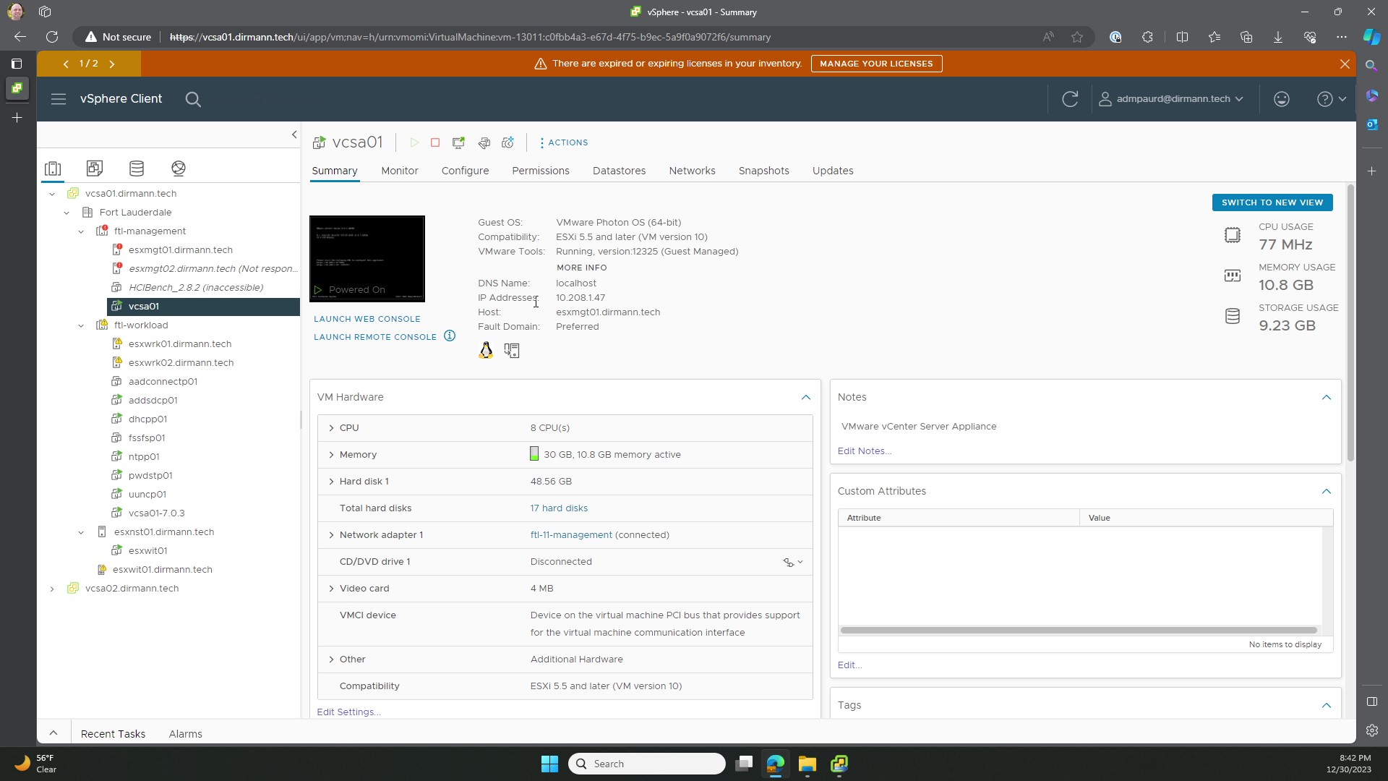Collapse the vcsa01.dirmann.tech tree node
Screen dimensions: 1388x781
pos(52,194)
